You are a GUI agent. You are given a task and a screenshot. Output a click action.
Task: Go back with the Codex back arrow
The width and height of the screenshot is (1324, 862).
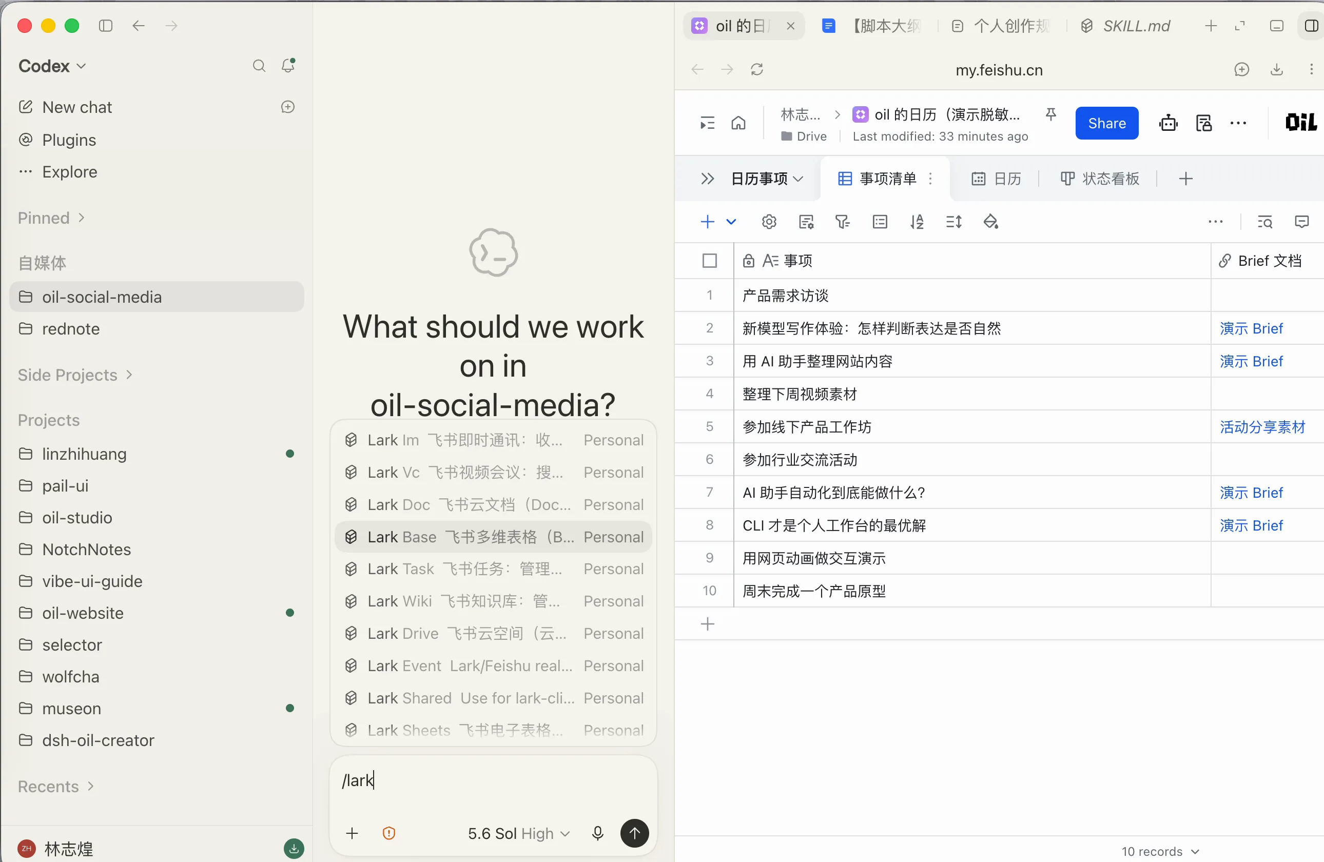139,26
